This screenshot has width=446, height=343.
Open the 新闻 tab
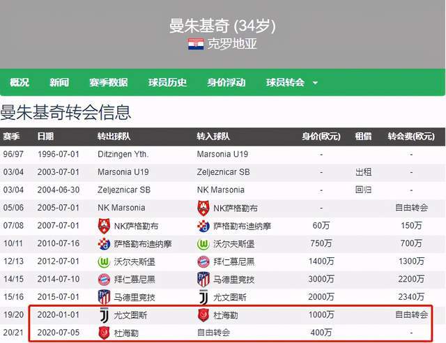click(59, 82)
